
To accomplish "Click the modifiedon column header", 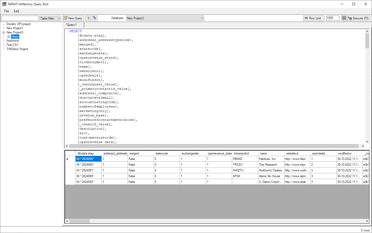I will [x=349, y=153].
